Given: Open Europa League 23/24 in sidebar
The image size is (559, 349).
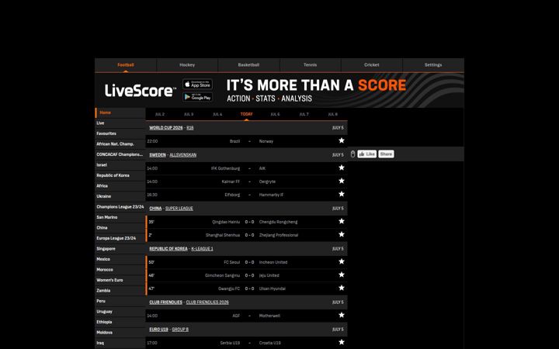Looking at the screenshot, I should [x=120, y=238].
